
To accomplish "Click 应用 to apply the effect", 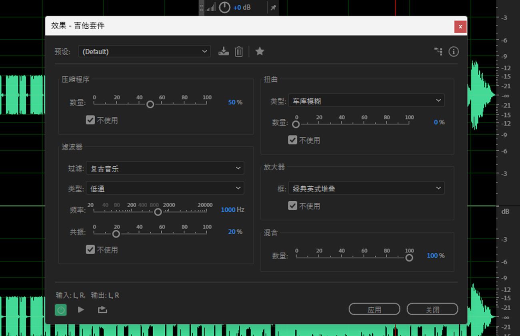I will click(374, 309).
